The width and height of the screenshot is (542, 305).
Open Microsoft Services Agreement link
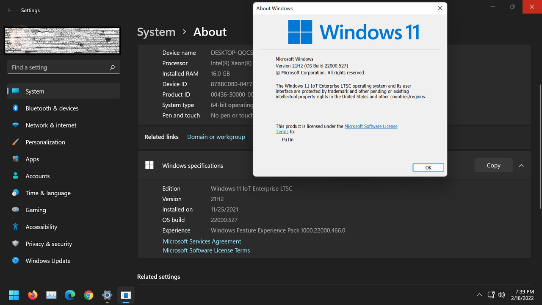coord(202,241)
